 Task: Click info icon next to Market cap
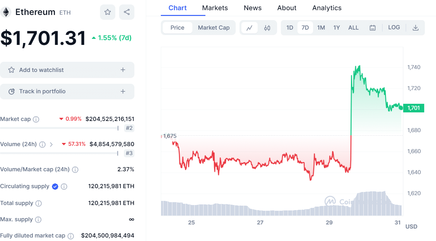[x=36, y=119]
